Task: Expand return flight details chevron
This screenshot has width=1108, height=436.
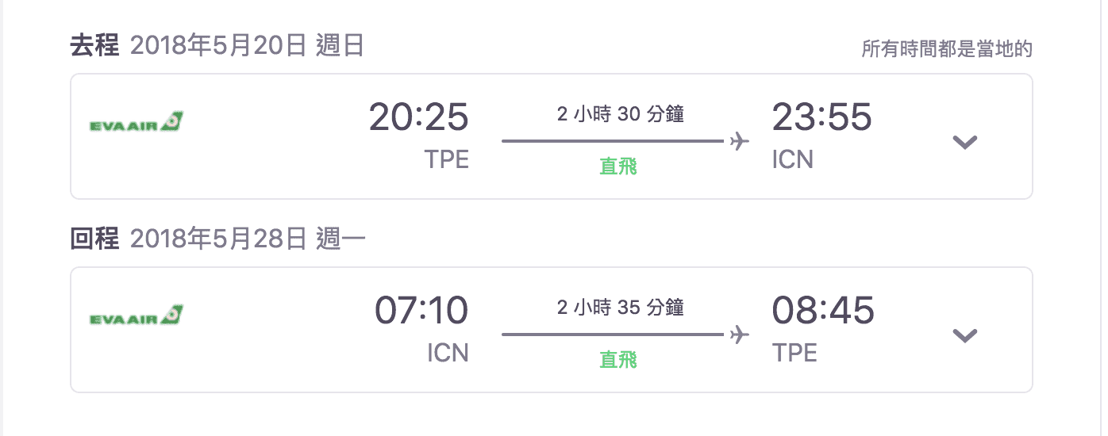Action: [x=964, y=335]
